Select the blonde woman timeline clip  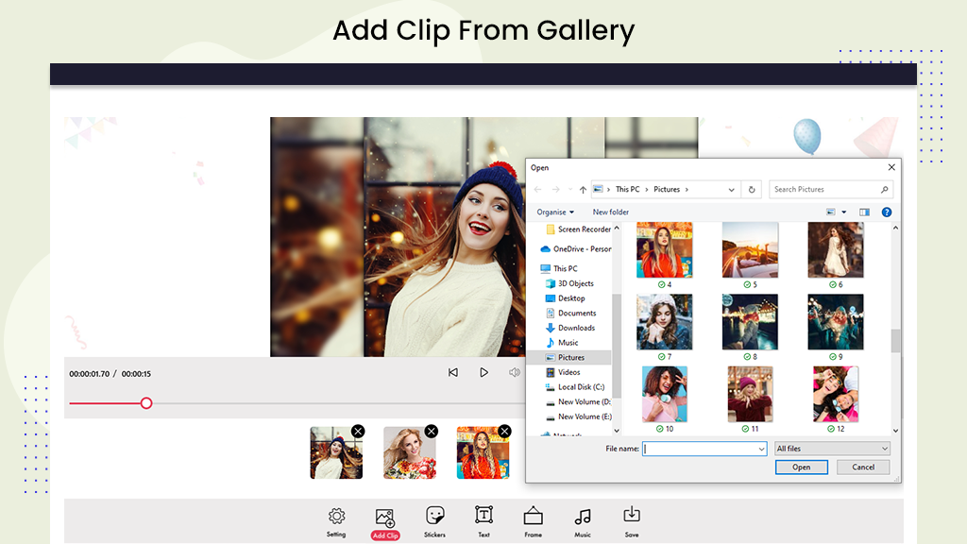[410, 453]
